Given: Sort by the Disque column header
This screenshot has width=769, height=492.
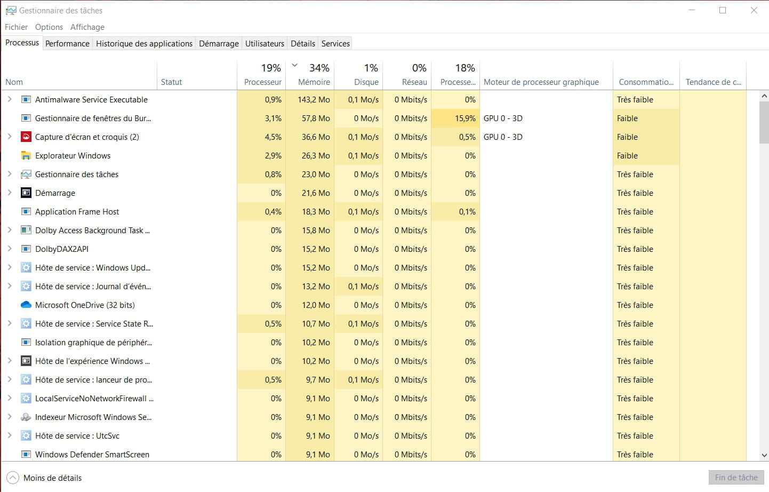Looking at the screenshot, I should click(x=358, y=75).
